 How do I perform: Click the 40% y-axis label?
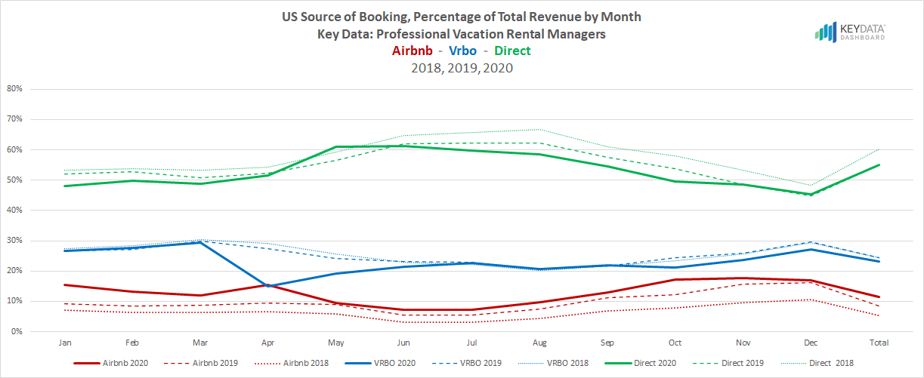(x=14, y=211)
